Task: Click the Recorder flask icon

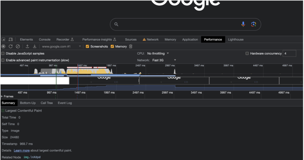Action: 72,39
